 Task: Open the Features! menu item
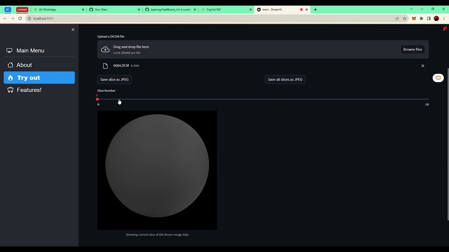[x=39, y=90]
